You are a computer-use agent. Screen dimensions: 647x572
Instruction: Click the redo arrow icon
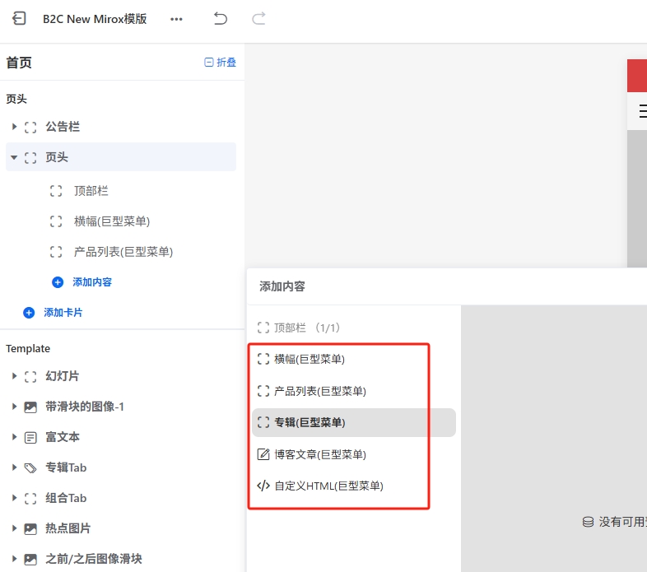tap(258, 18)
